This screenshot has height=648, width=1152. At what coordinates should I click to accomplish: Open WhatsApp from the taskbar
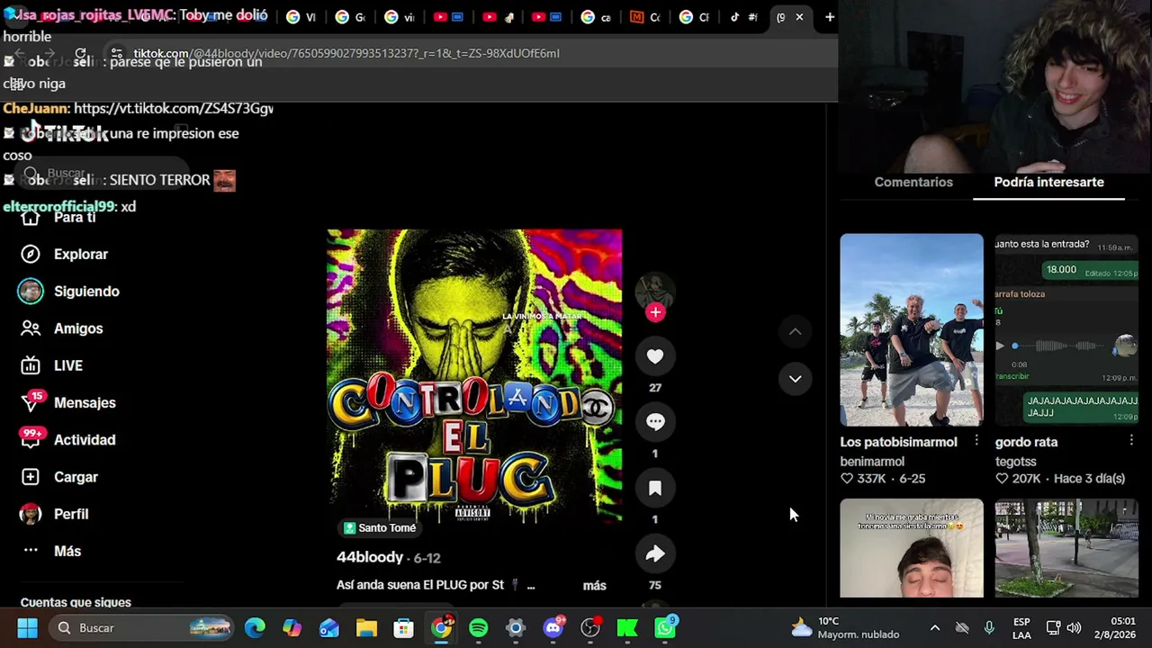click(x=665, y=628)
